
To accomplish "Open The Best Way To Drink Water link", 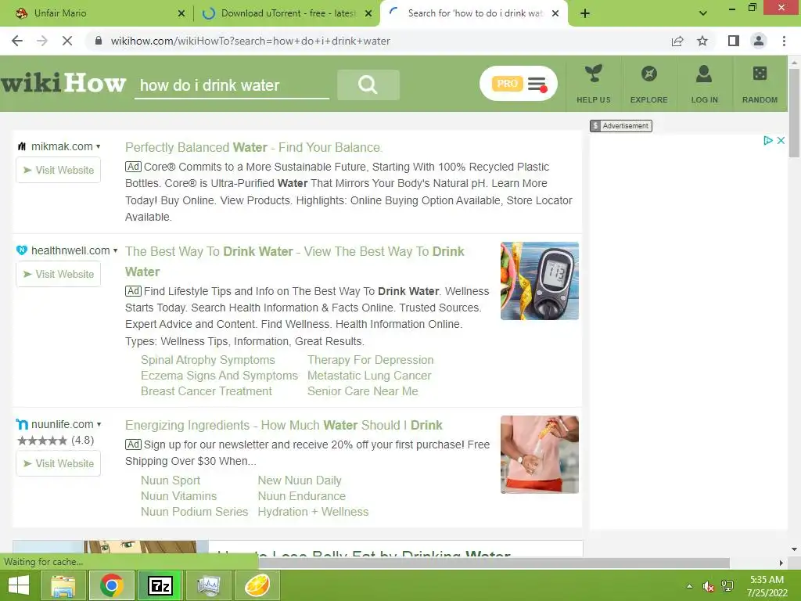I will pyautogui.click(x=295, y=261).
